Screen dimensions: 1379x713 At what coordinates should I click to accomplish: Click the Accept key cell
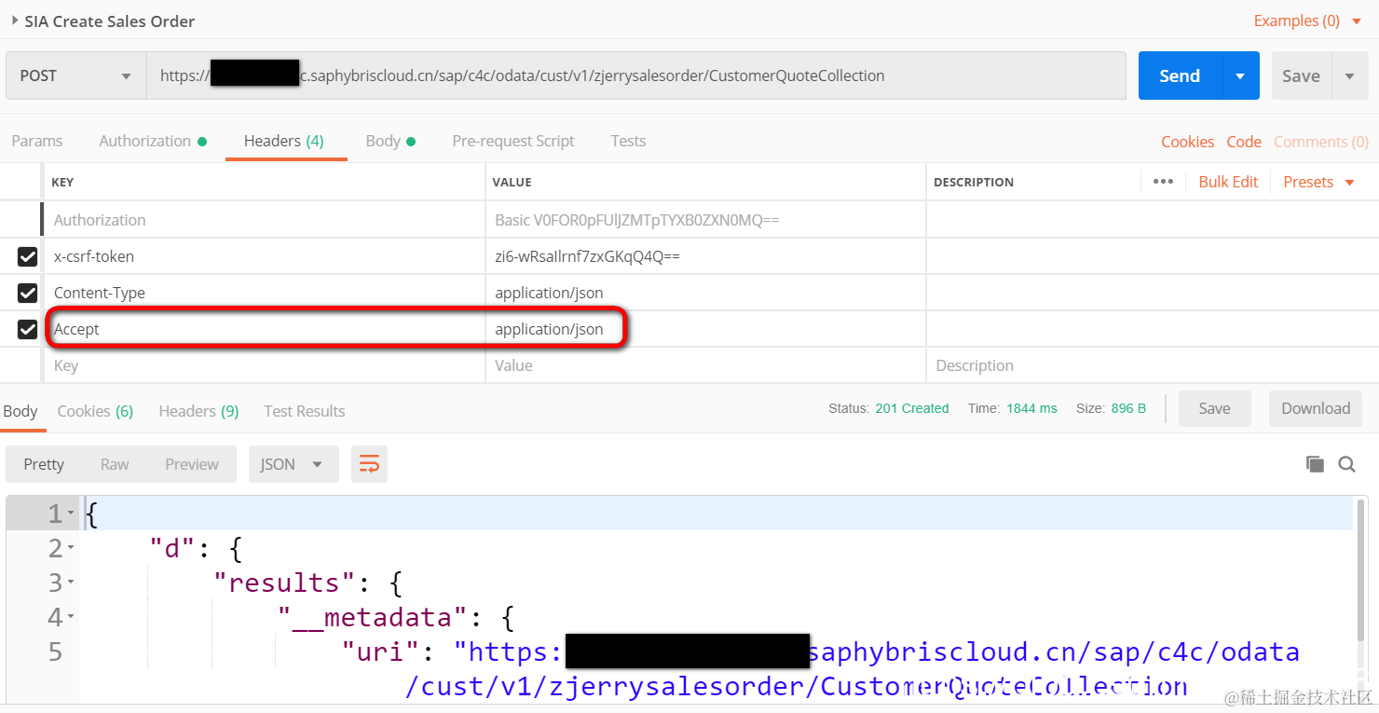(x=265, y=329)
